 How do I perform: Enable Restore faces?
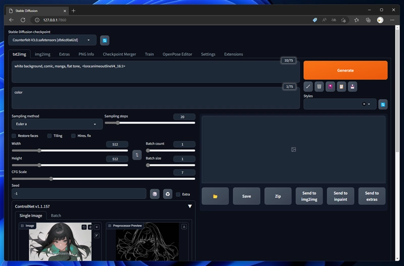[x=14, y=136]
